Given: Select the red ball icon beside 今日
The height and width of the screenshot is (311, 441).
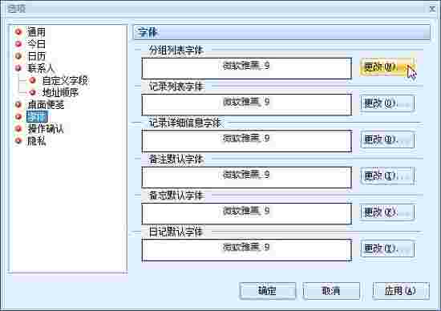Looking at the screenshot, I should point(18,44).
